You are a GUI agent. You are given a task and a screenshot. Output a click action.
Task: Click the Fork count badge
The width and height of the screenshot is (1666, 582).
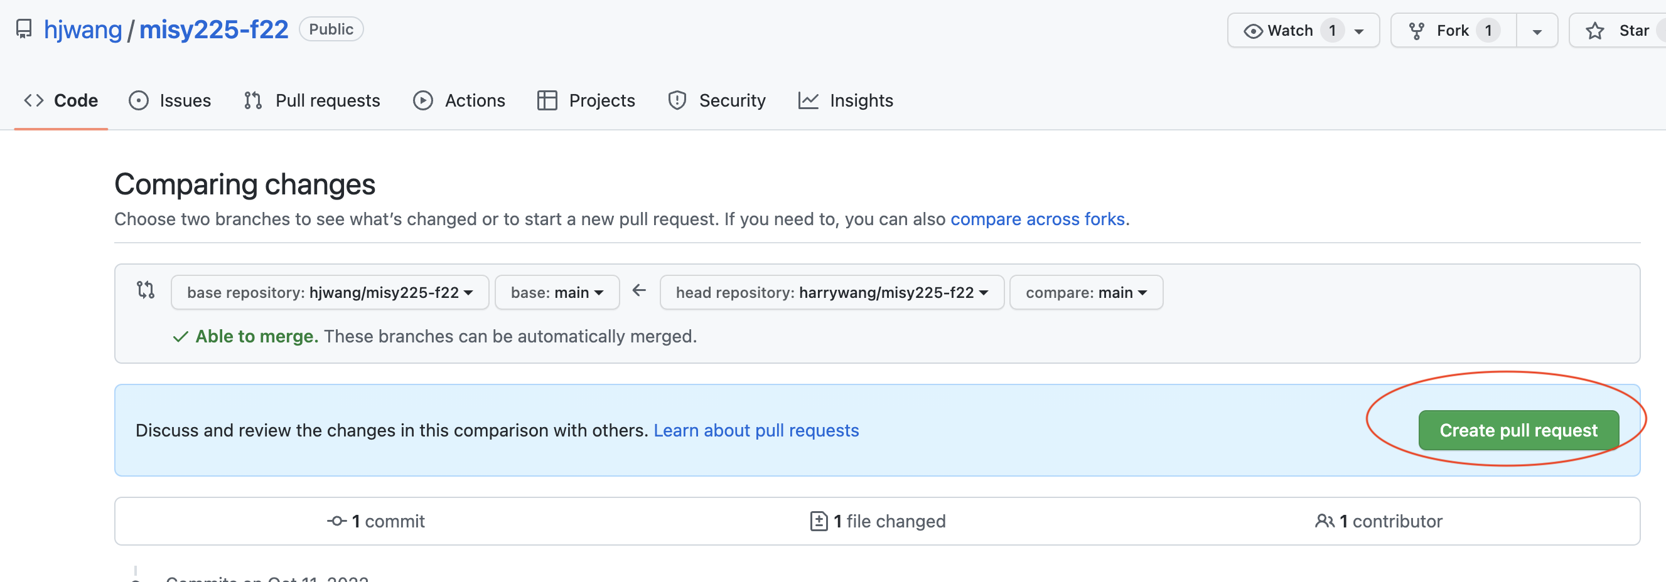click(x=1488, y=30)
